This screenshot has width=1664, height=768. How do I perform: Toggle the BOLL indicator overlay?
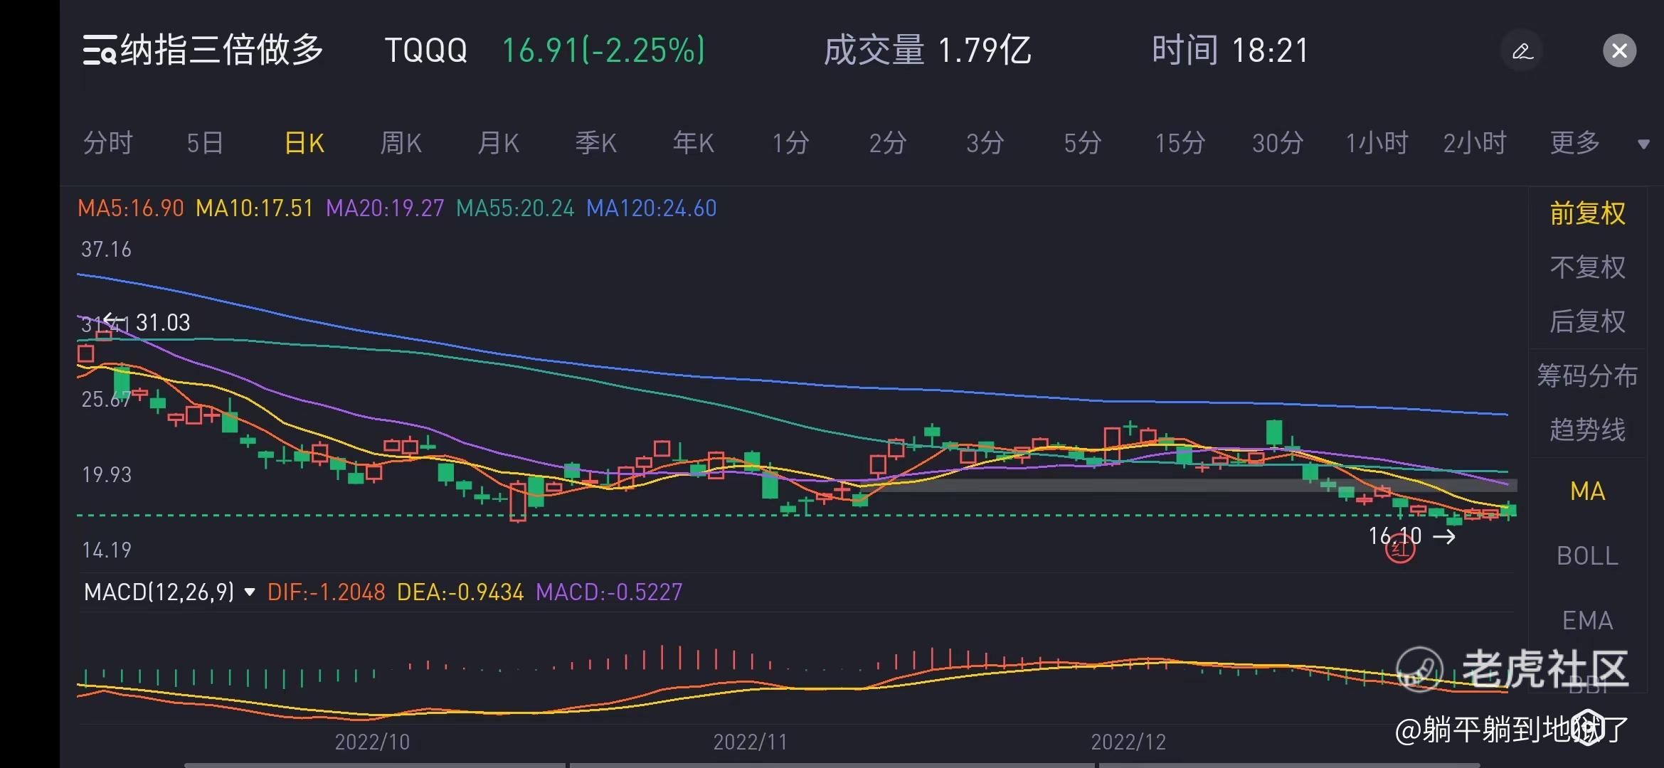(1588, 555)
